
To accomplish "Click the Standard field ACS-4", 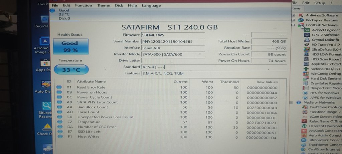I will (214, 67).
